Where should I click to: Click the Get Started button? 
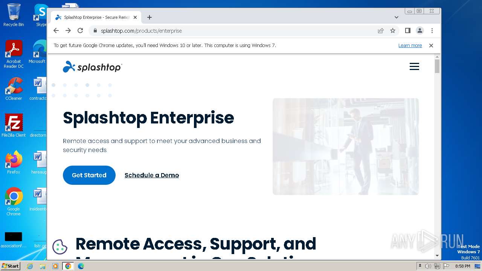click(89, 175)
